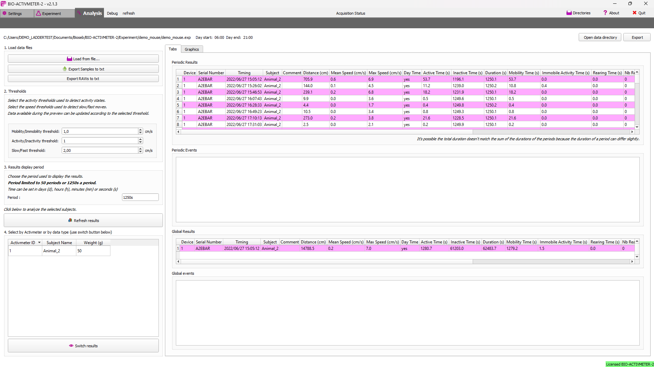Viewport: 654px width, 367px height.
Task: Click the Periodic Results horizontal scrollbar
Action: [x=326, y=132]
